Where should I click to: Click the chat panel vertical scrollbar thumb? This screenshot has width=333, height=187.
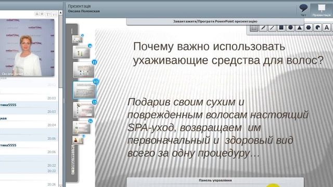[60, 51]
